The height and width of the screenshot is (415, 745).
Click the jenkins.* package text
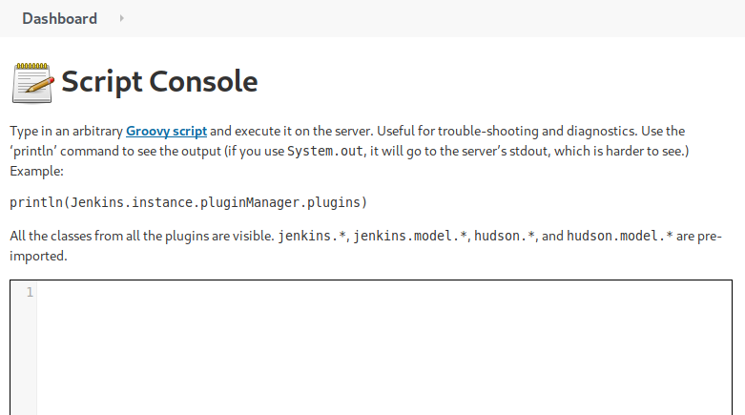311,235
